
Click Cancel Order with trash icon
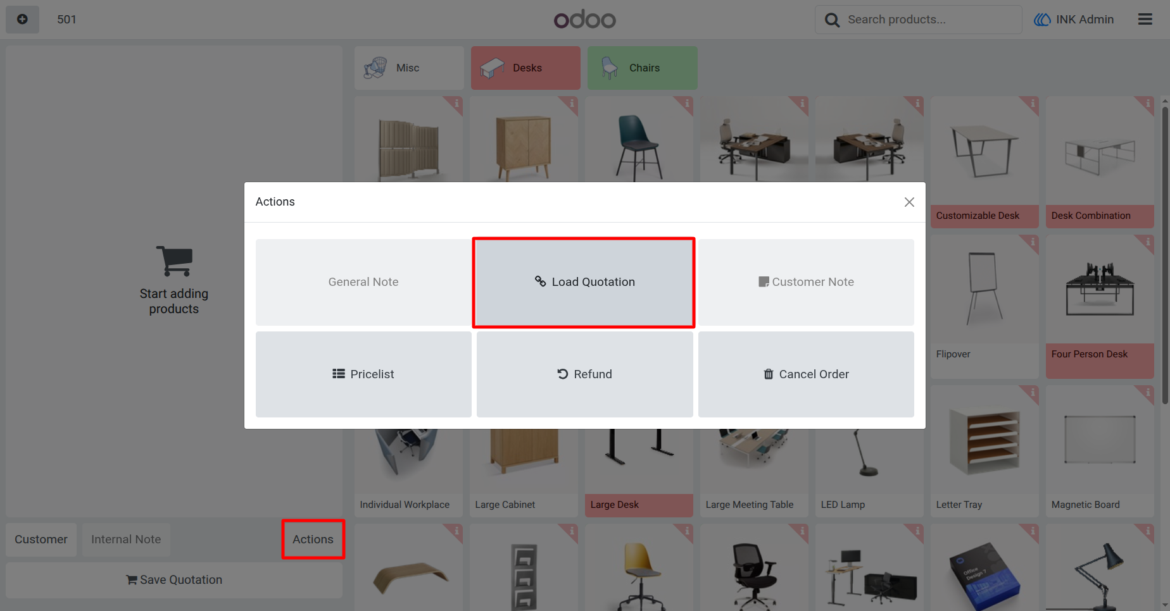pyautogui.click(x=806, y=374)
